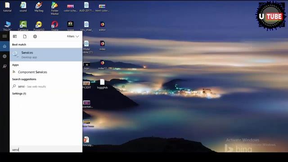Open the html-color desktop file

pyautogui.click(x=102, y=7)
